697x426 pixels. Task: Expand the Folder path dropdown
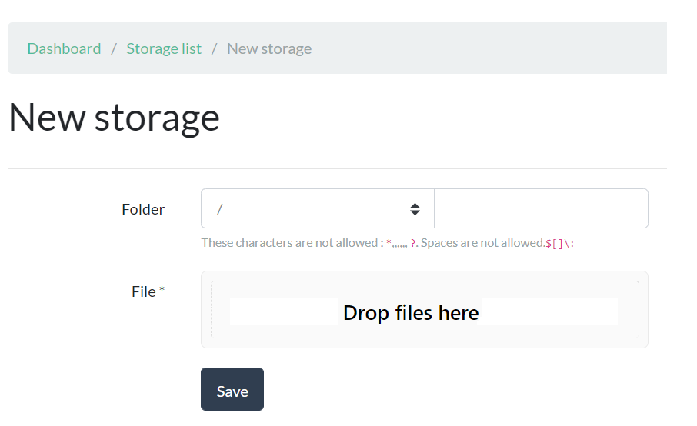tap(318, 209)
